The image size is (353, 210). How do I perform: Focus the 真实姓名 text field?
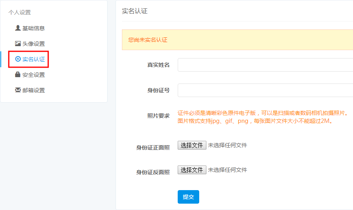tap(265, 65)
